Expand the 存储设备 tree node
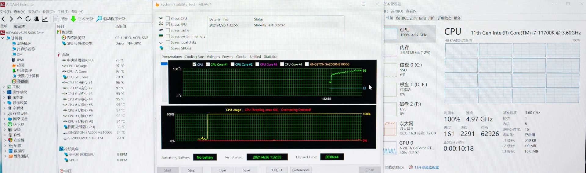Screen dimensions: 586x173 point(4,114)
